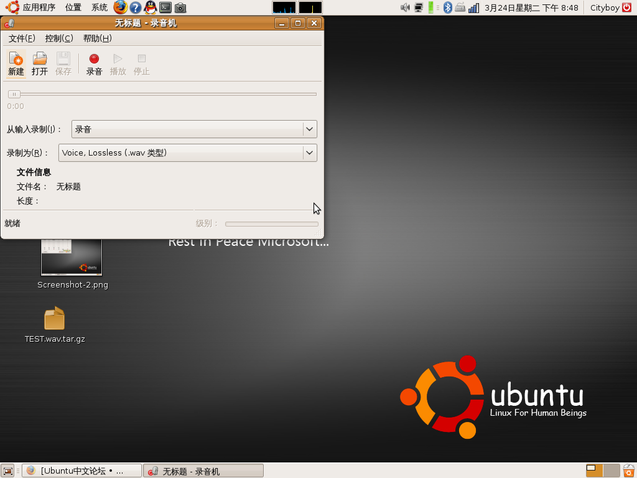Switch to the Ubuntu中文论坛 Firefox taskbar button
Image resolution: width=637 pixels, height=478 pixels.
coord(81,471)
